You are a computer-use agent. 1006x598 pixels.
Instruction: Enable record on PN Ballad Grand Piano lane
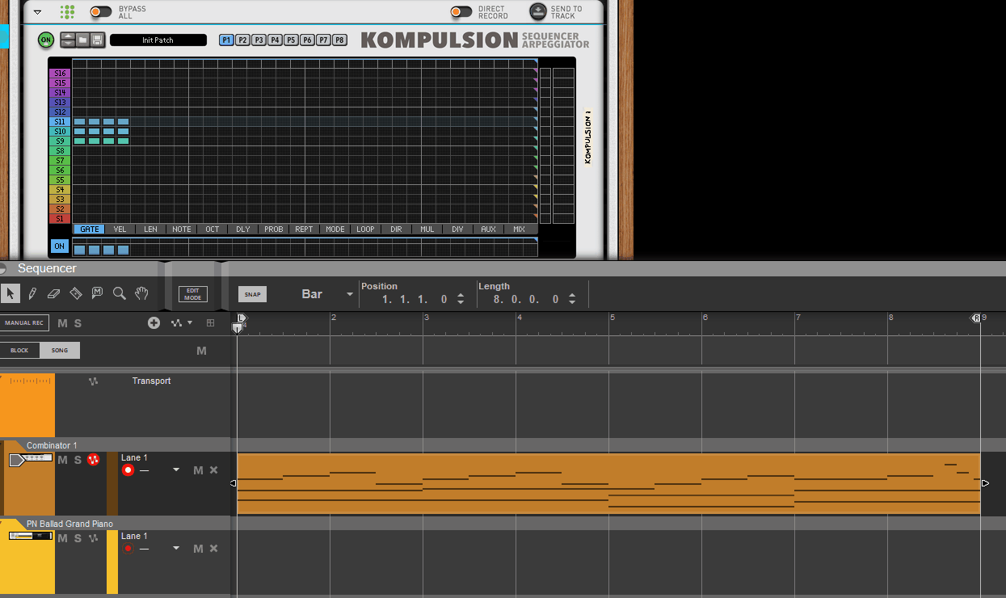[128, 549]
